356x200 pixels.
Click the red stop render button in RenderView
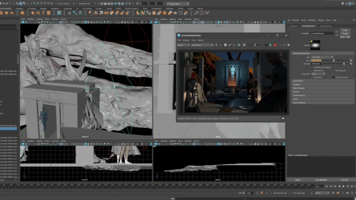click(275, 45)
